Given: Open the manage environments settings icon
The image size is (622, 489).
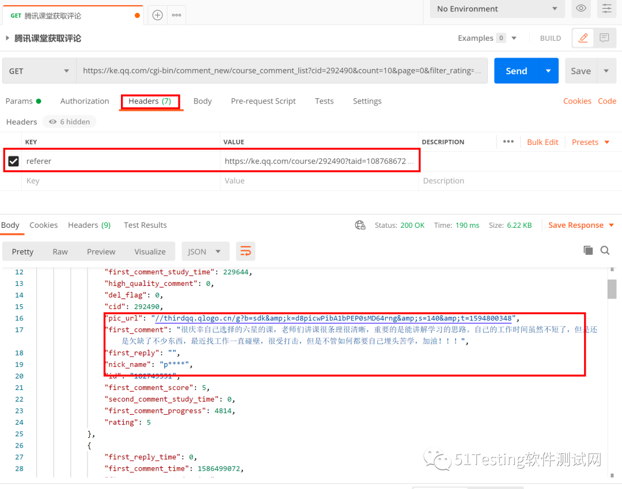Looking at the screenshot, I should [x=606, y=9].
